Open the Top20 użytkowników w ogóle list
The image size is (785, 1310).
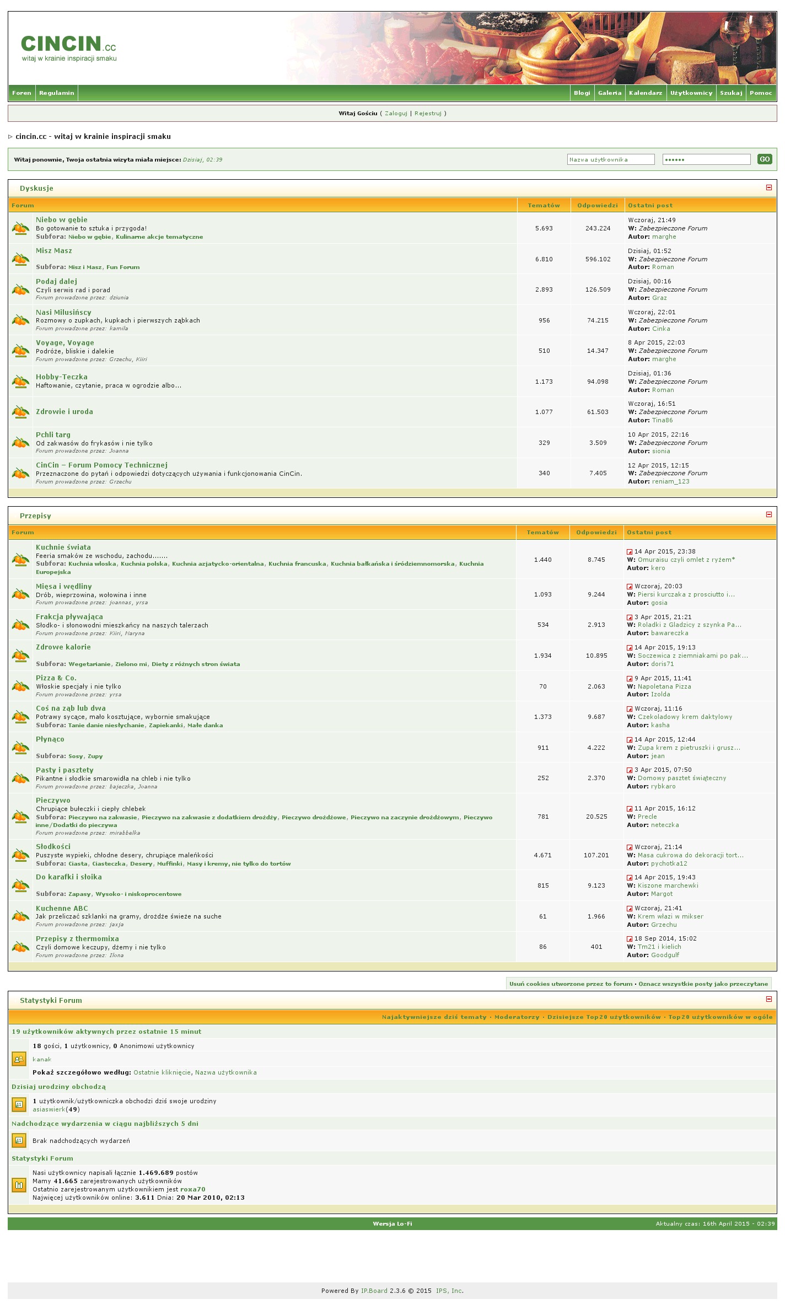coord(721,1017)
